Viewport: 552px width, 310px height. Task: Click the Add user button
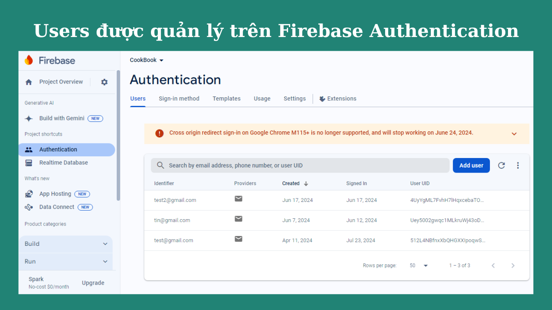pos(471,165)
